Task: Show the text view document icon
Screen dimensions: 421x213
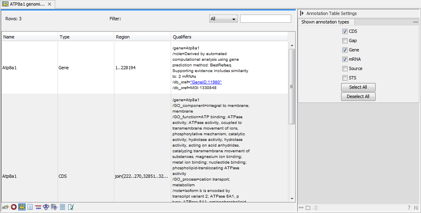Action: point(30,207)
